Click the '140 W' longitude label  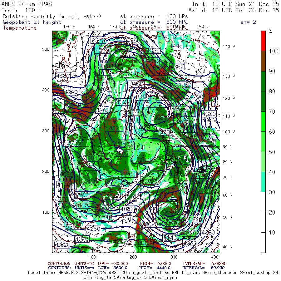coord(229,47)
